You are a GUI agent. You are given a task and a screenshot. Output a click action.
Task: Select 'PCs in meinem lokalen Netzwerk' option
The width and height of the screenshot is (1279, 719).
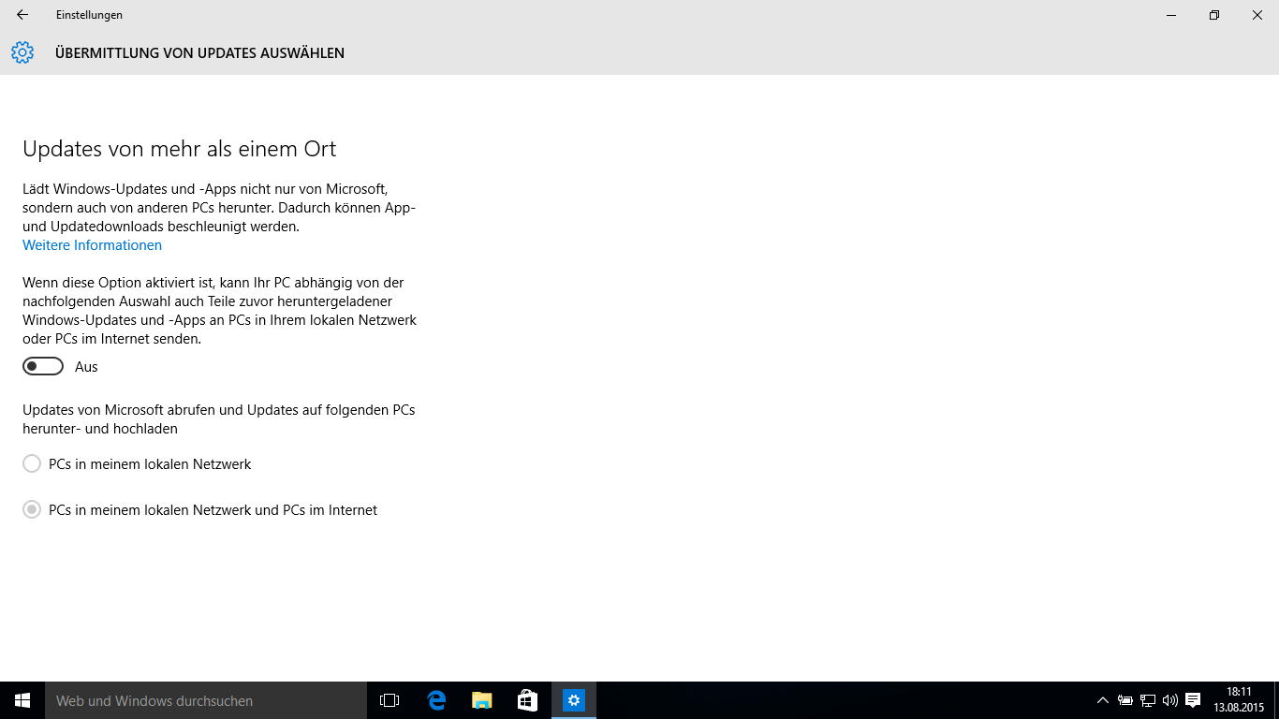(x=32, y=464)
